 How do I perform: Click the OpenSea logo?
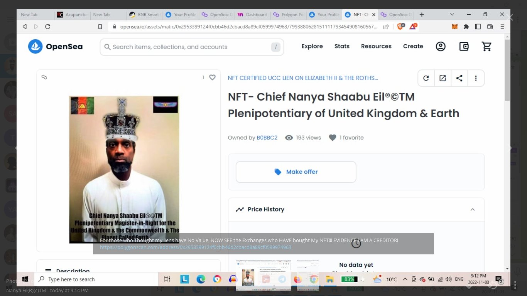(x=55, y=47)
